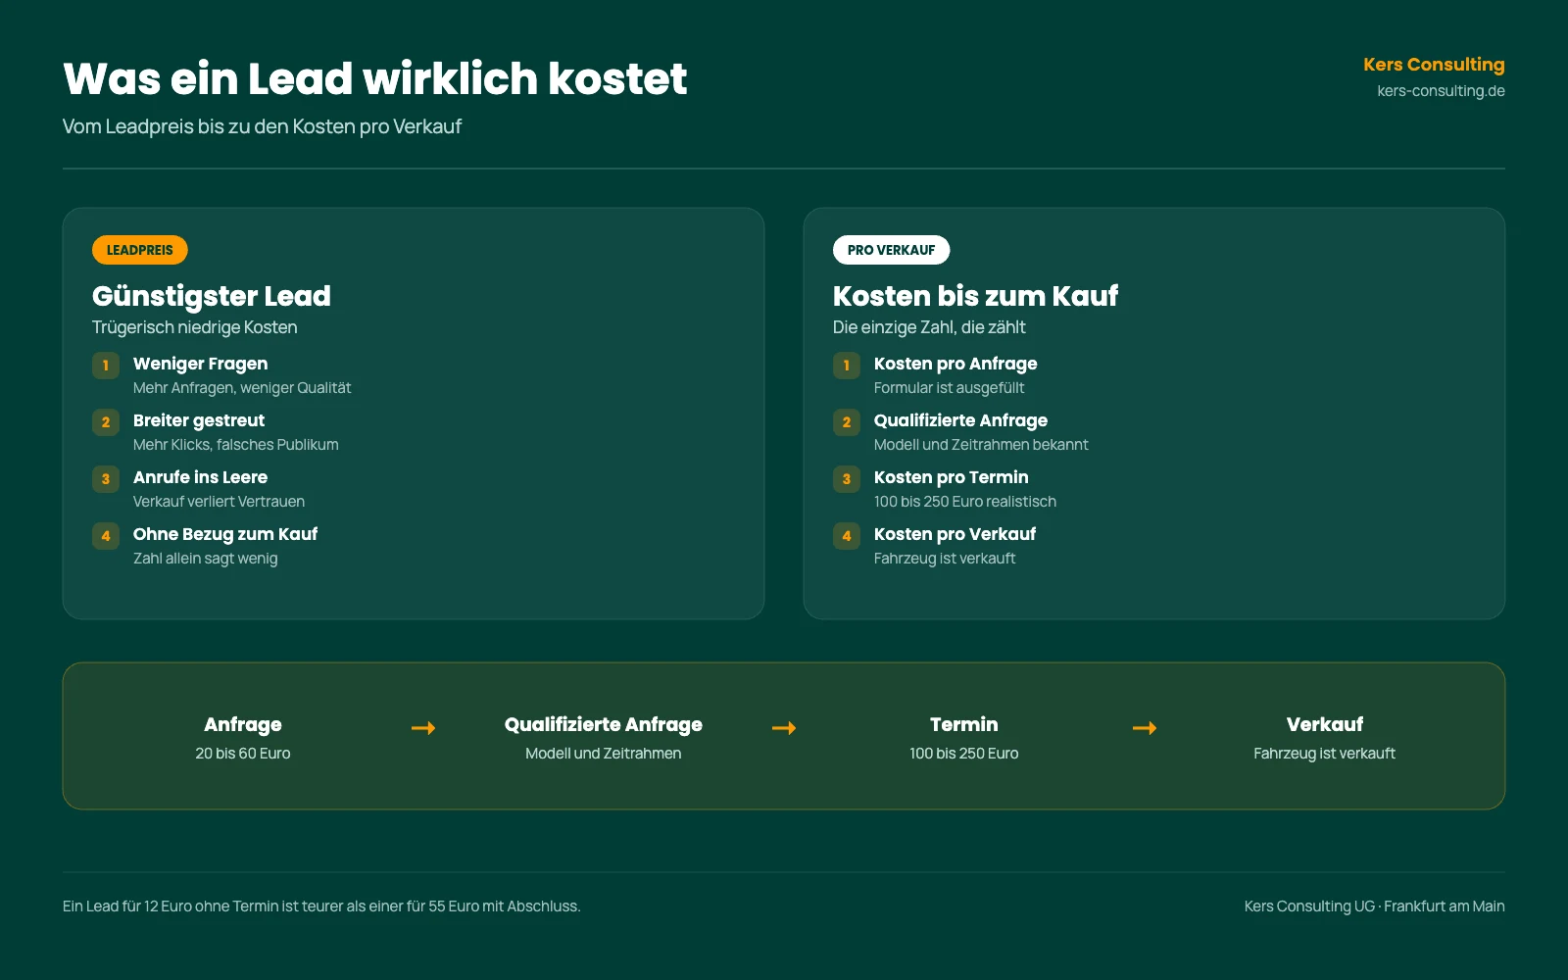The image size is (1568, 980).
Task: Click the Kosten pro Verkauf list title
Action: point(955,534)
